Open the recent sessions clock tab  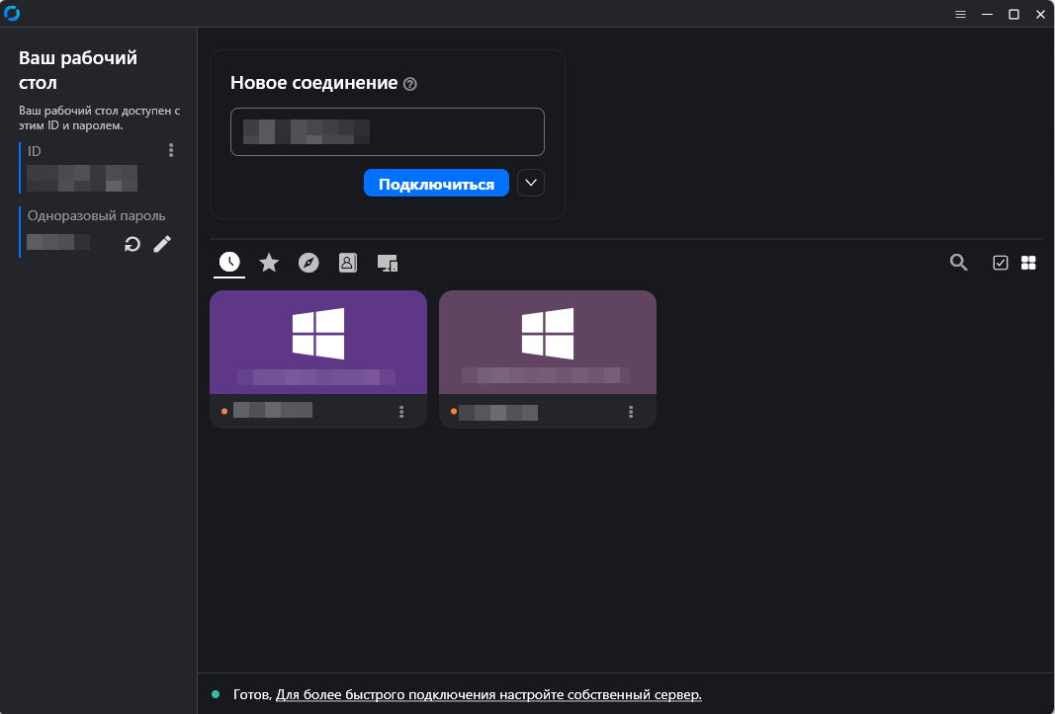point(229,263)
